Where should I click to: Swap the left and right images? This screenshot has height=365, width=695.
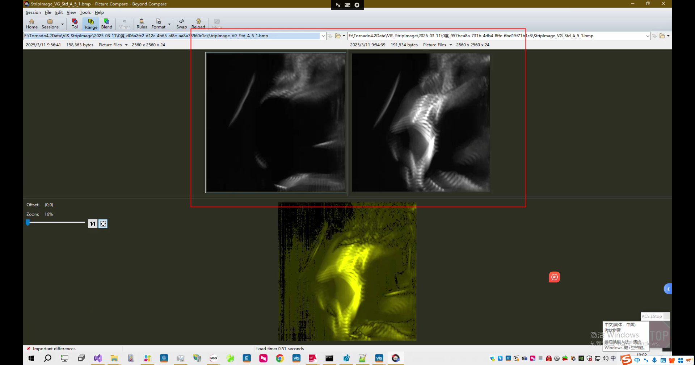point(181,24)
